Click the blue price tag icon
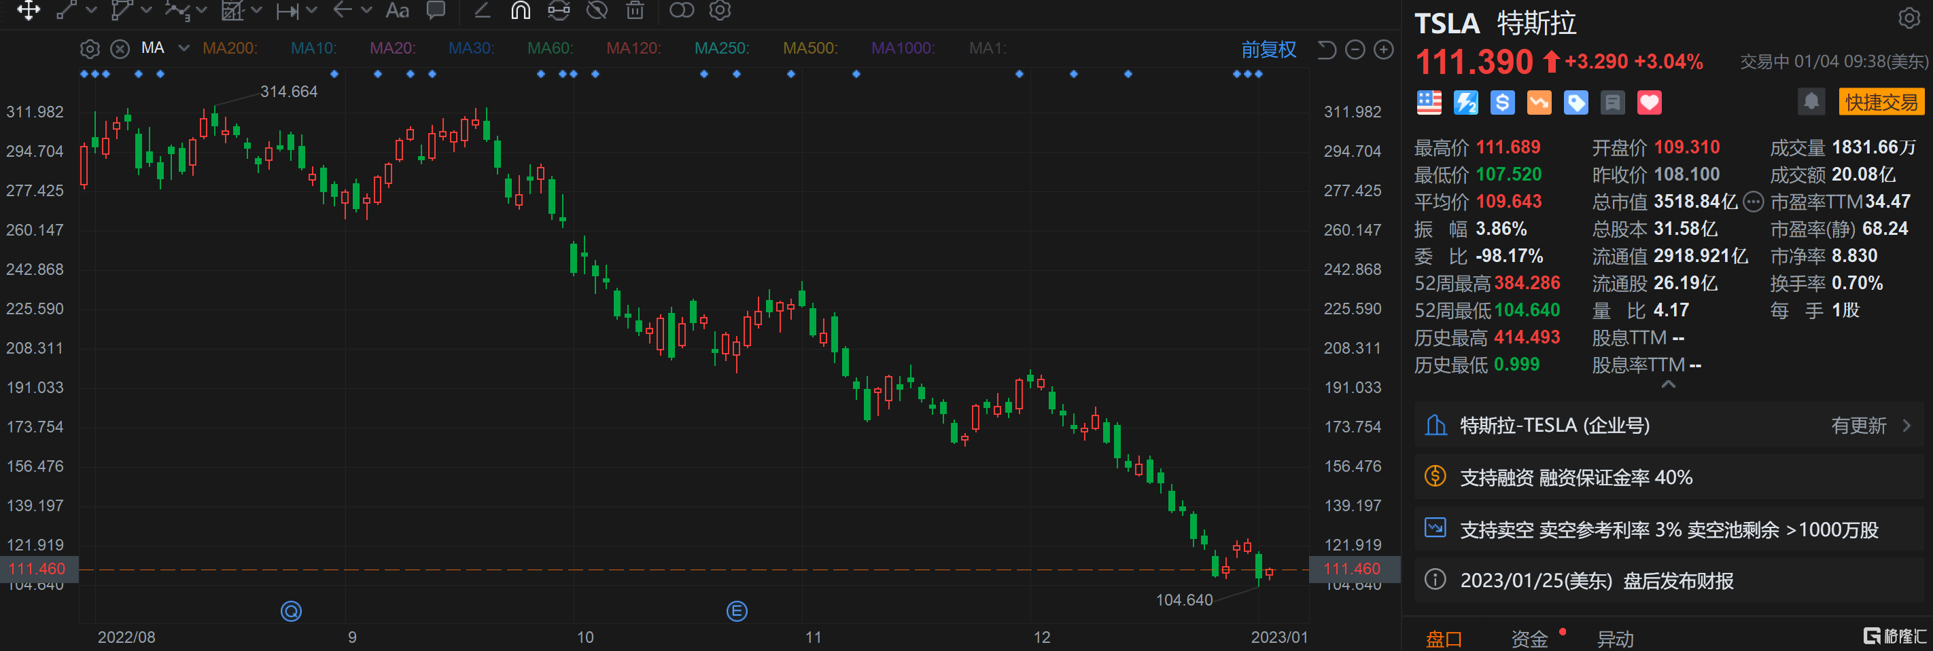 pos(1575,102)
